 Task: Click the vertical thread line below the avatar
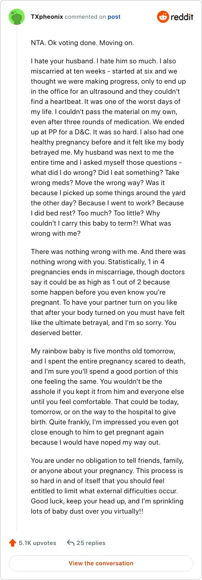pyautogui.click(x=17, y=278)
